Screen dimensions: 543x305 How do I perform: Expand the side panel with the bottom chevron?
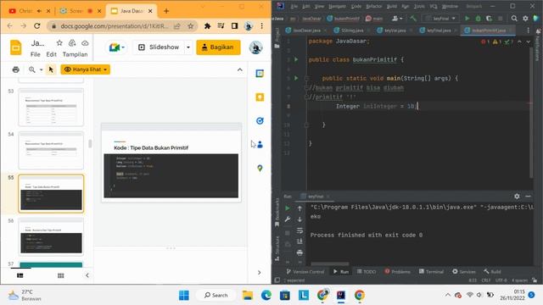coord(259,273)
